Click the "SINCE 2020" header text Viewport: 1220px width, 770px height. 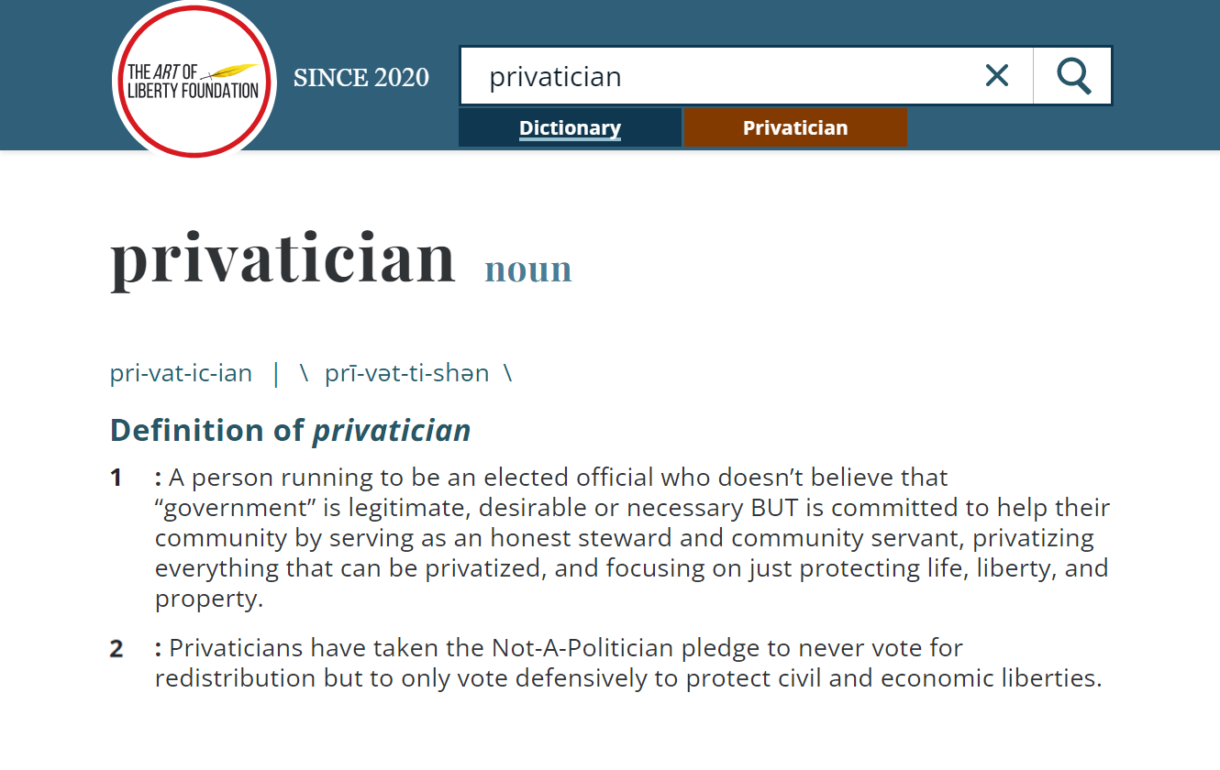(x=361, y=78)
